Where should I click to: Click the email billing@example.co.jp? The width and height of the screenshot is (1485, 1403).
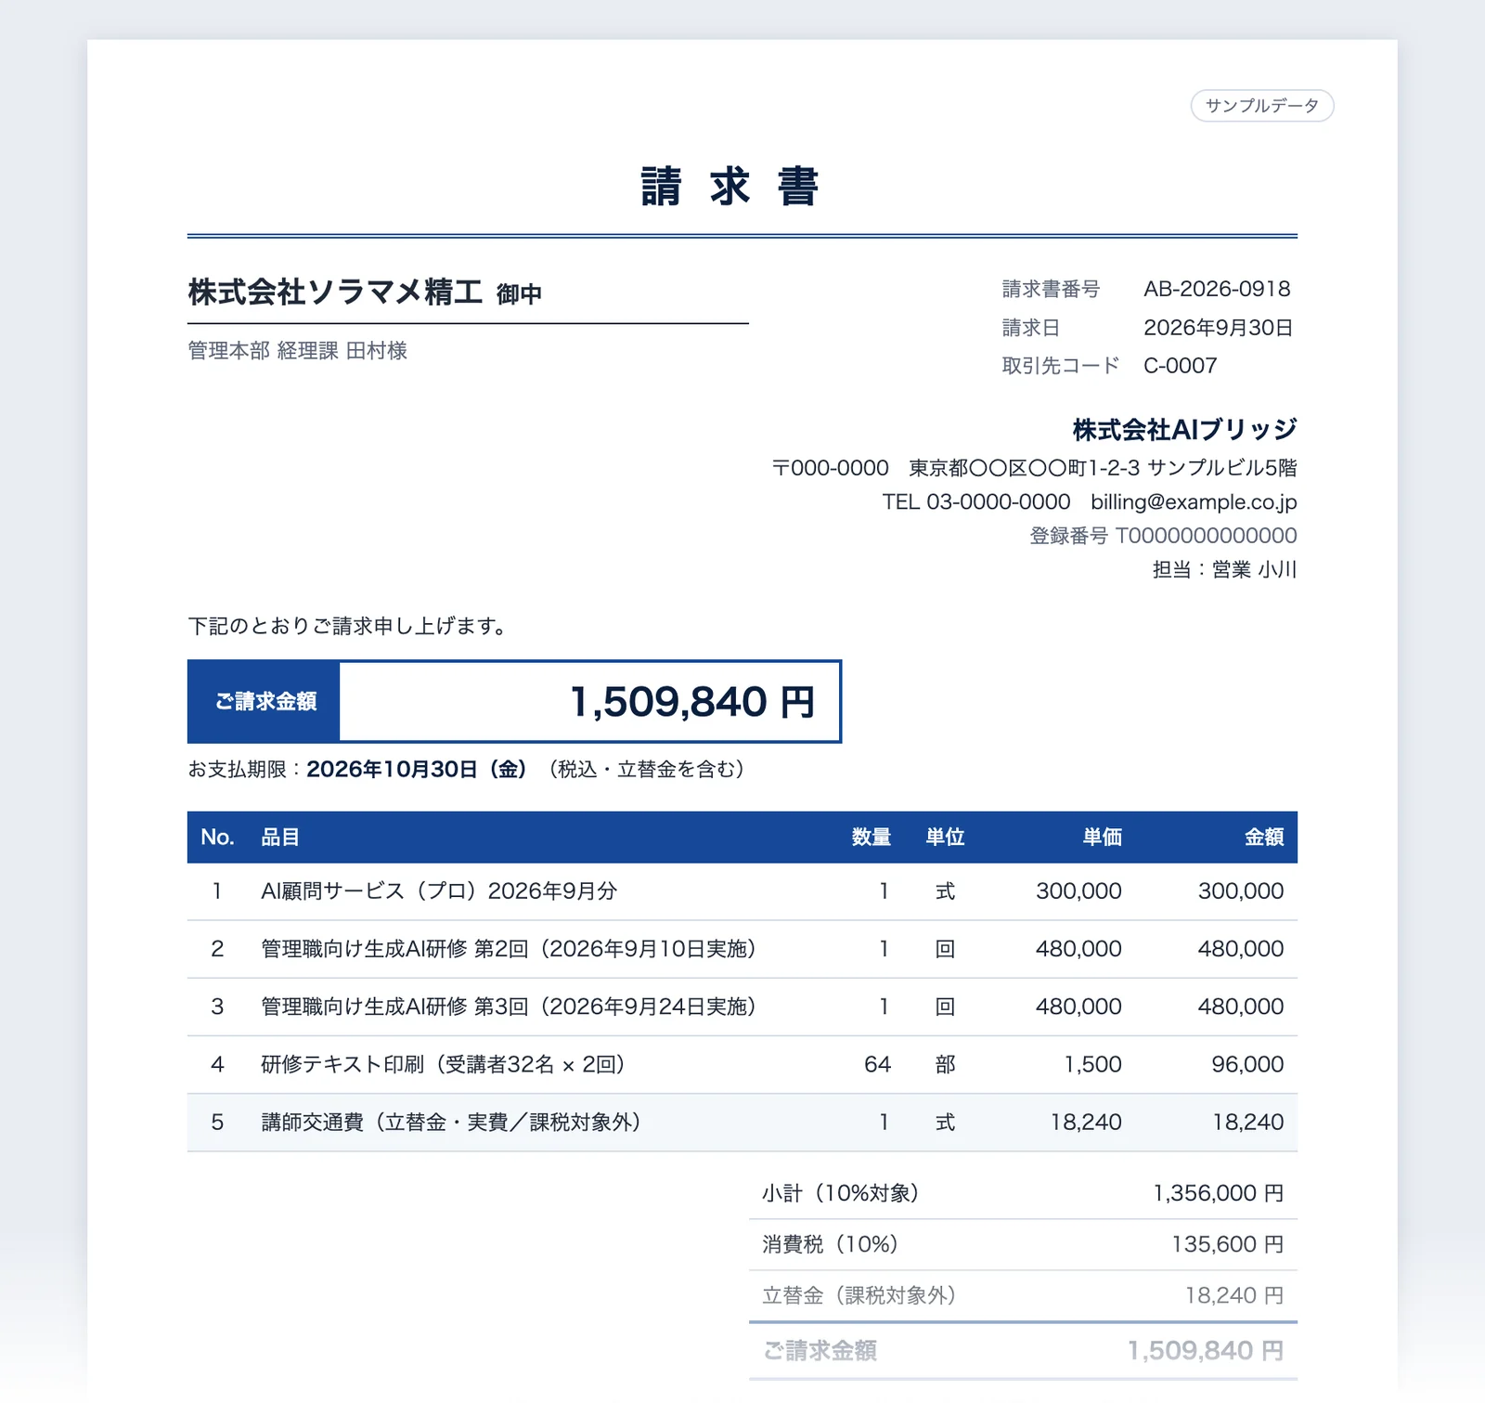tap(1194, 502)
